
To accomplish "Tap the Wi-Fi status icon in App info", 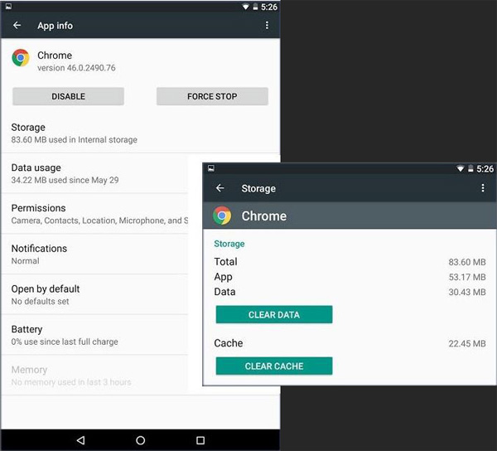I will point(244,7).
